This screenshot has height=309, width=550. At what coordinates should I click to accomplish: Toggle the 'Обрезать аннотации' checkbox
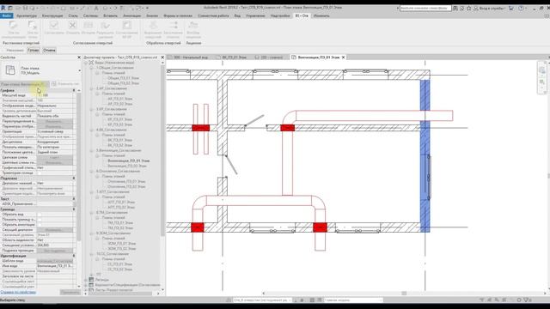click(40, 225)
